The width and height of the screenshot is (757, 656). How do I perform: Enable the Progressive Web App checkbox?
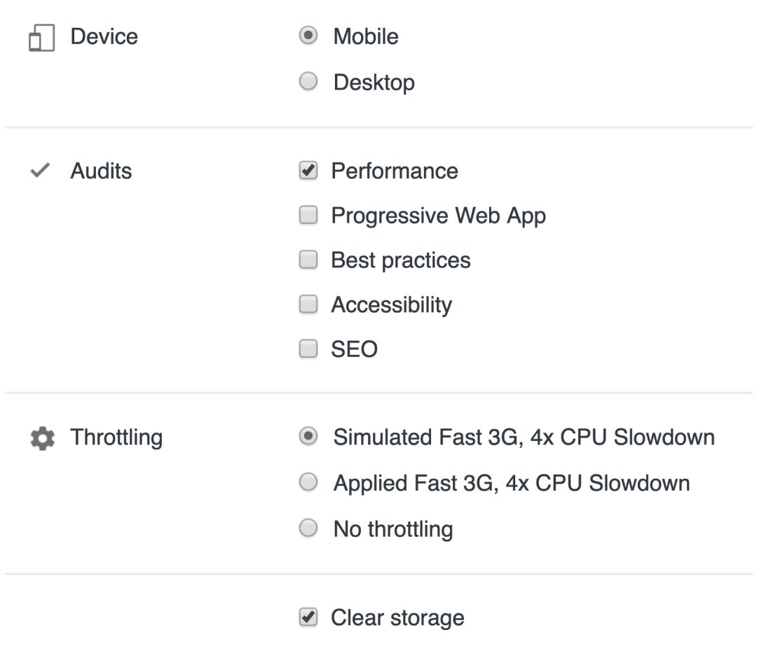click(308, 216)
